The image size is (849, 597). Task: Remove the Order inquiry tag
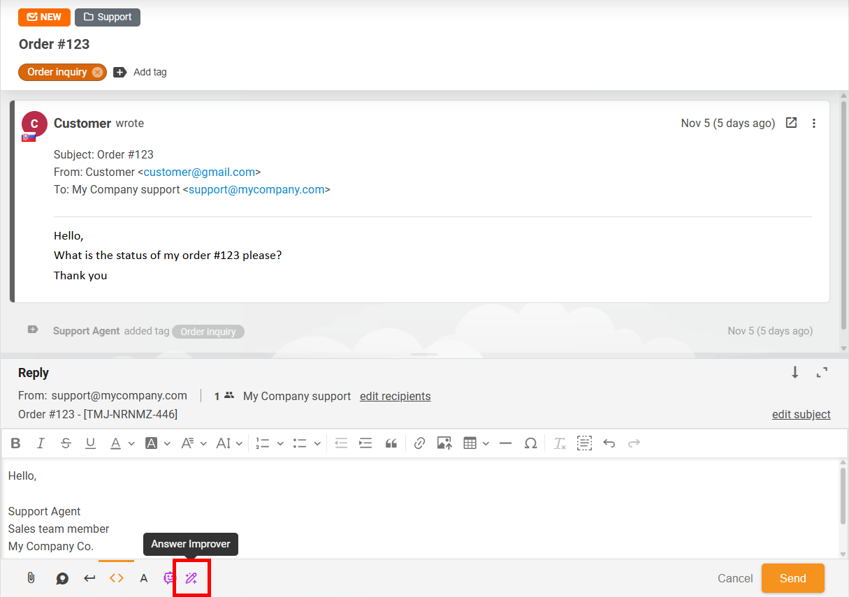[x=97, y=72]
